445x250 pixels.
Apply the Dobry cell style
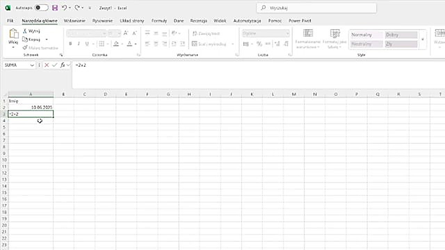coord(401,35)
